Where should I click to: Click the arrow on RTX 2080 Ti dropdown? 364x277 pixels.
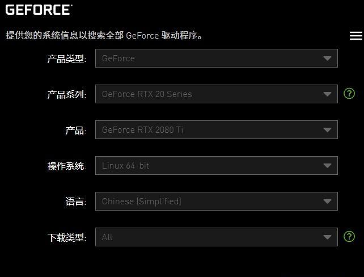[x=327, y=130]
